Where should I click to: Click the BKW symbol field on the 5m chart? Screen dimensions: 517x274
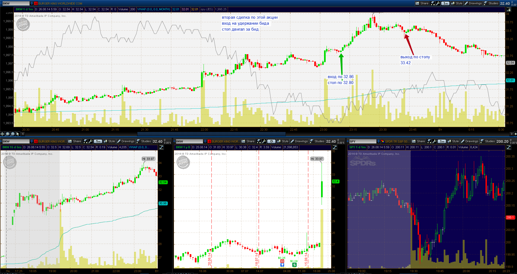tap(16, 141)
